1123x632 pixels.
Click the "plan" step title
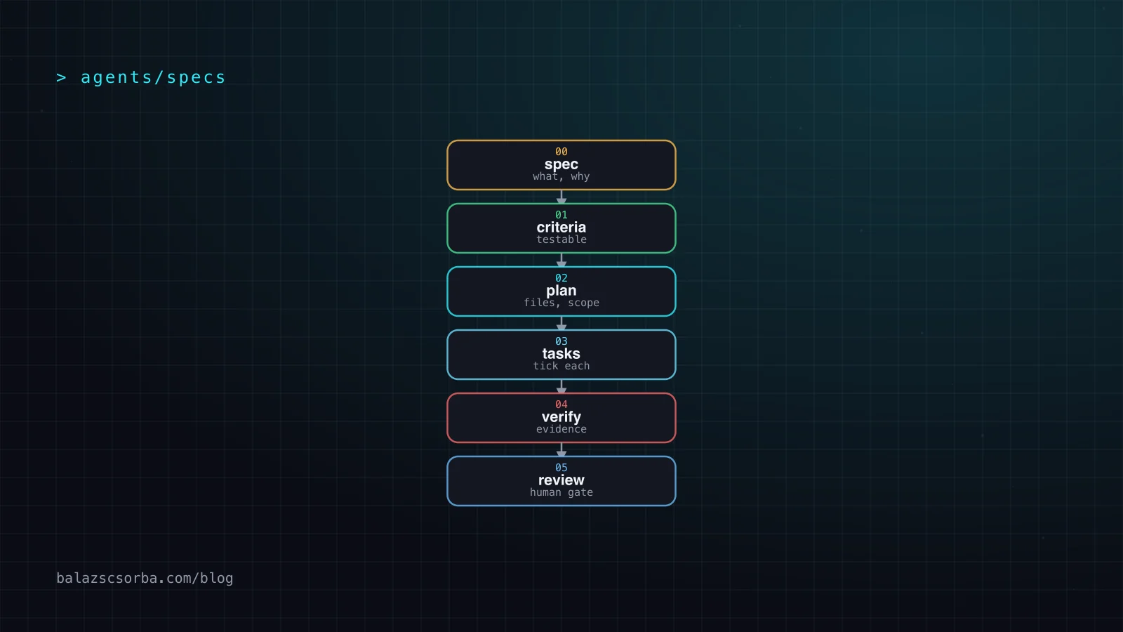point(561,291)
